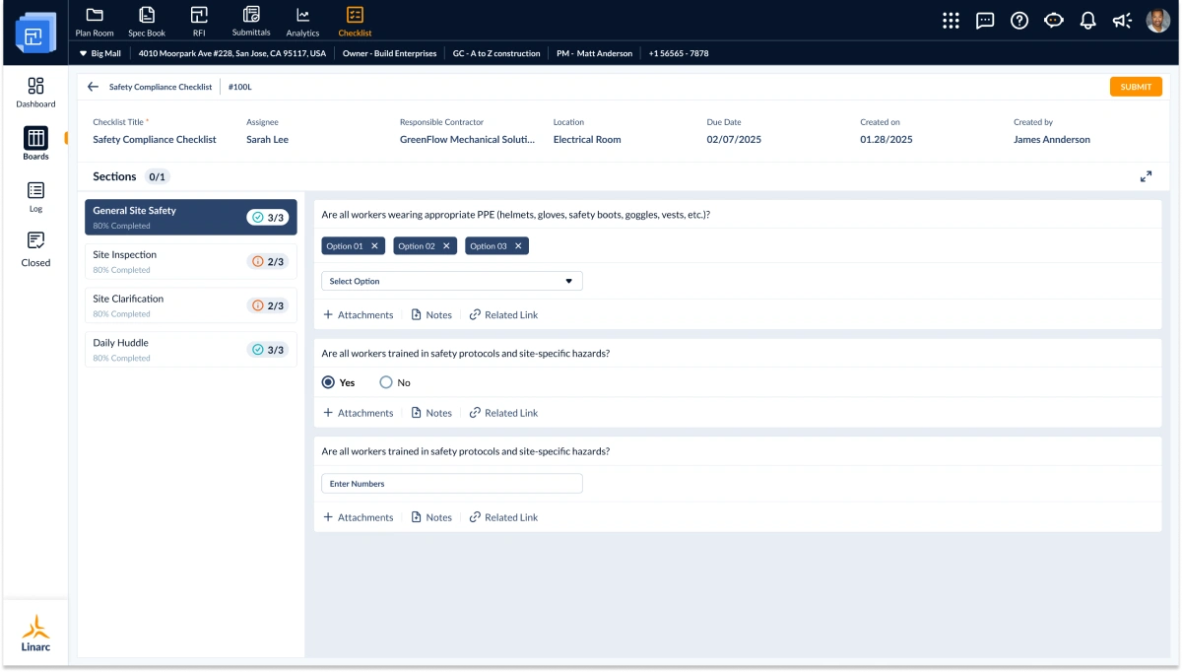
Task: Click the Enter Numbers input field
Action: tap(452, 484)
